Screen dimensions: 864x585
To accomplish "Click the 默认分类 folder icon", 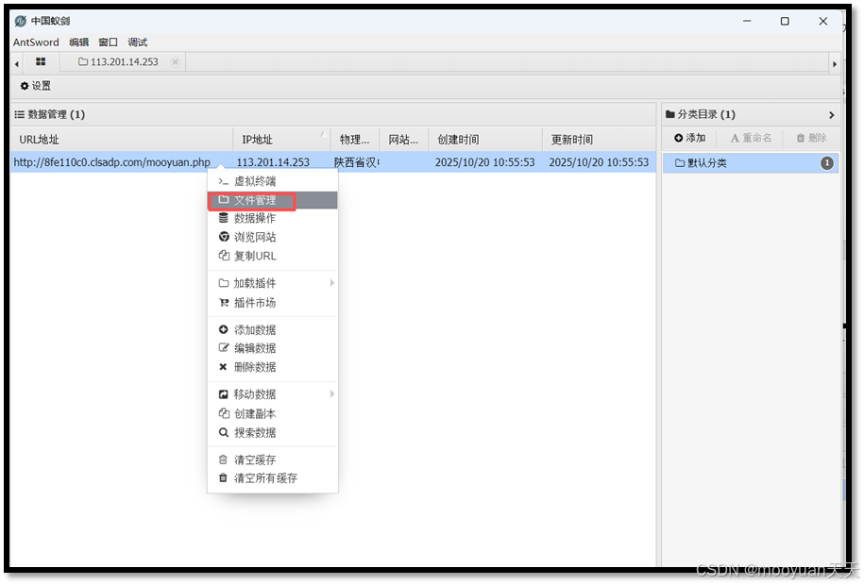I will 680,163.
